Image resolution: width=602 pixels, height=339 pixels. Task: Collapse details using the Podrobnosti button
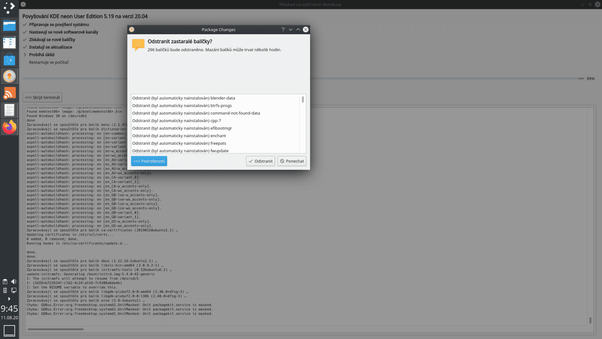click(149, 161)
